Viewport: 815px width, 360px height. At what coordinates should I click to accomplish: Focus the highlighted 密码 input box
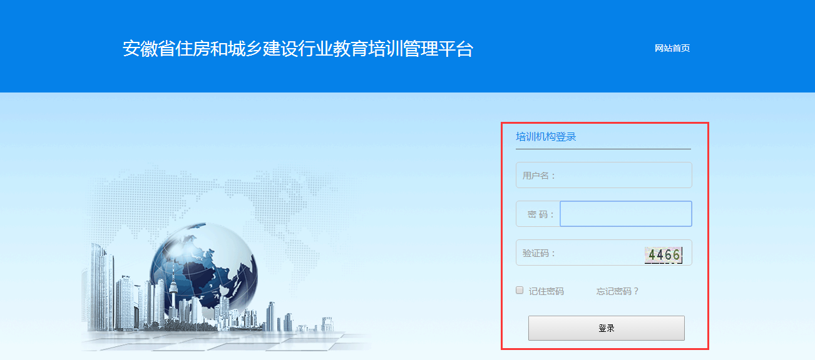click(x=626, y=214)
